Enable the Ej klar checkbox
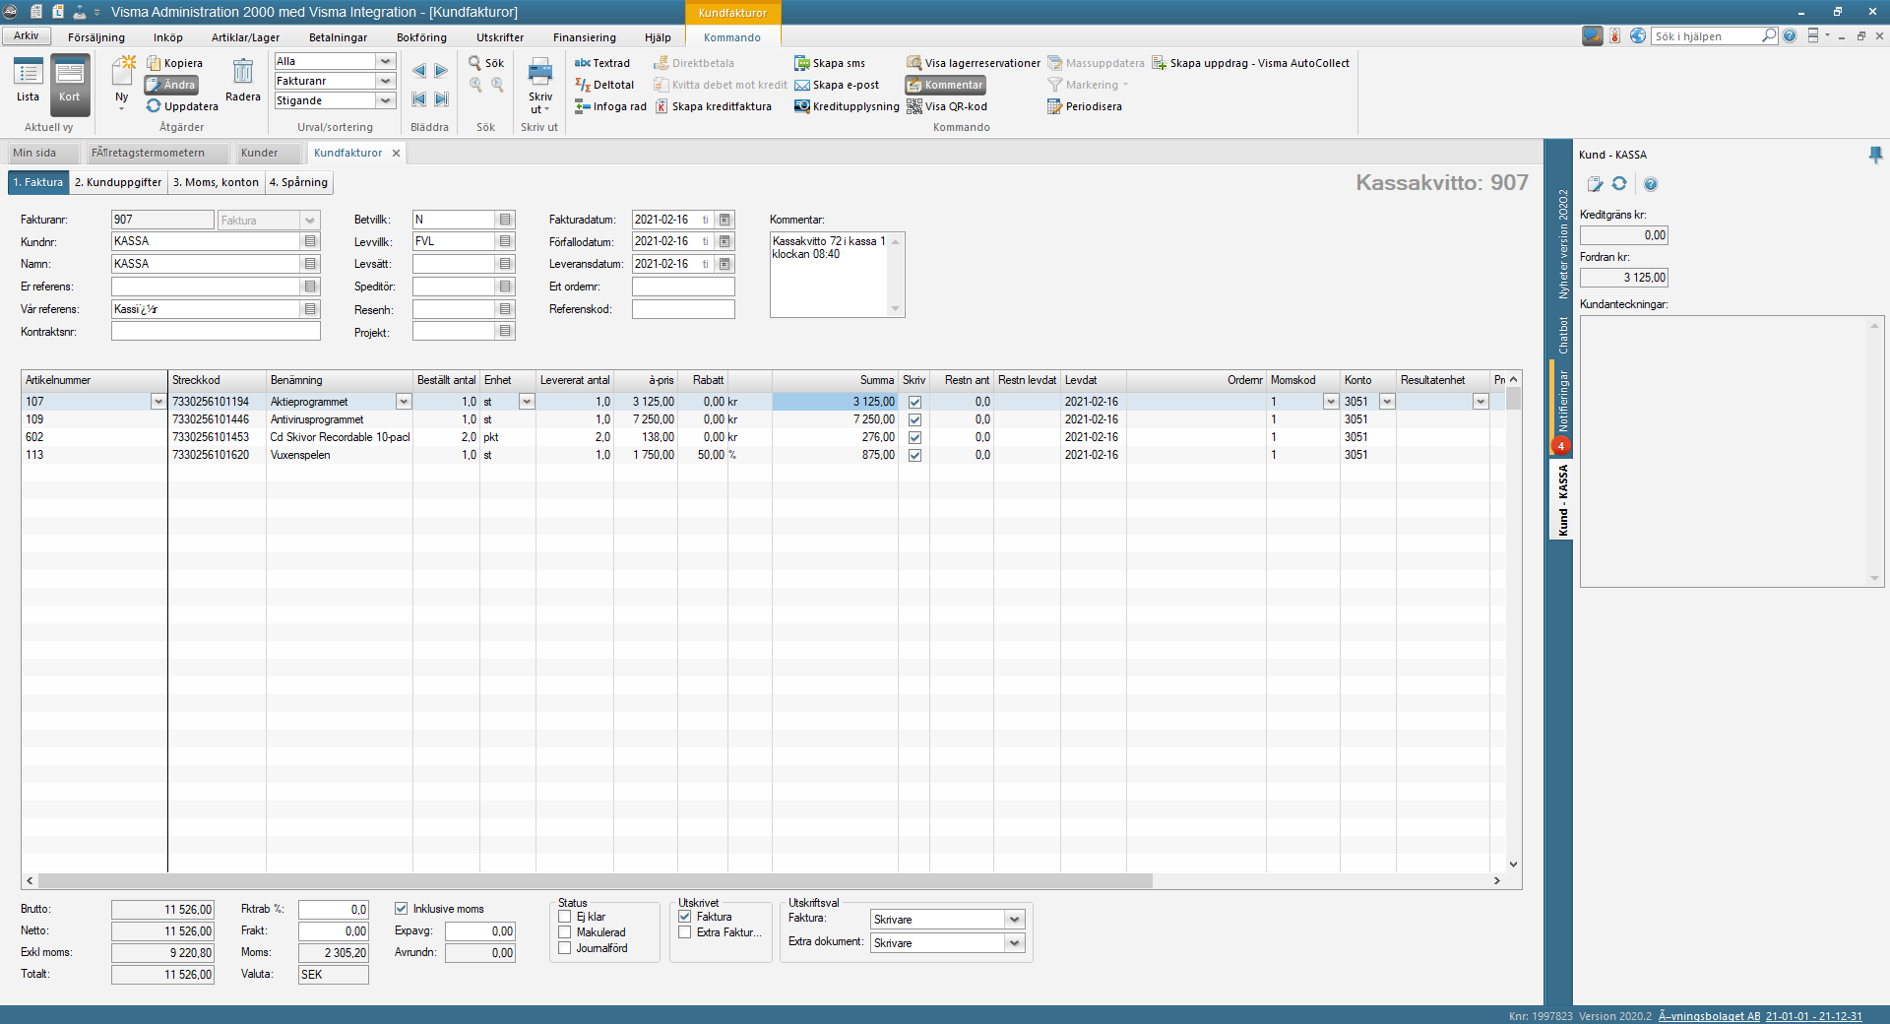Viewport: 1890px width, 1024px height. pos(565,917)
